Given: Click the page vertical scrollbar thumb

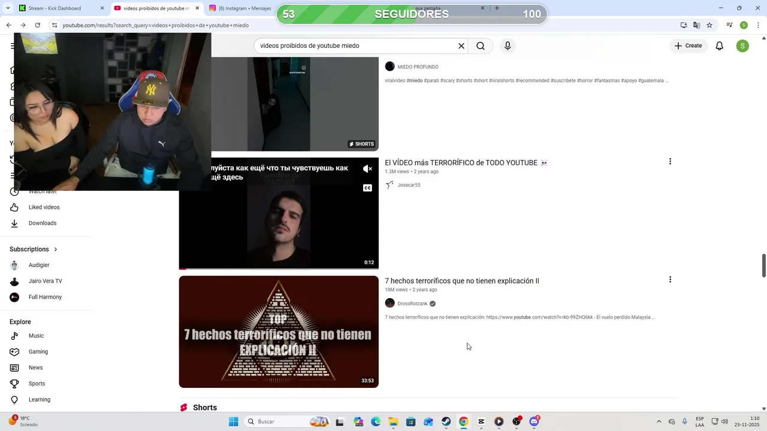Looking at the screenshot, I should click(x=764, y=265).
